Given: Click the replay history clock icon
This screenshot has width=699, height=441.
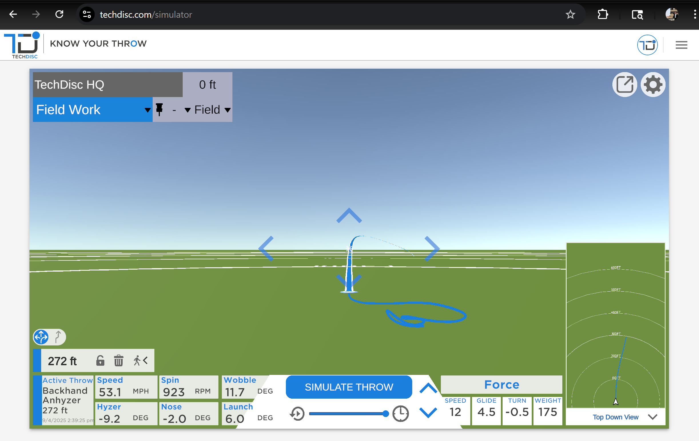Looking at the screenshot, I should [297, 414].
